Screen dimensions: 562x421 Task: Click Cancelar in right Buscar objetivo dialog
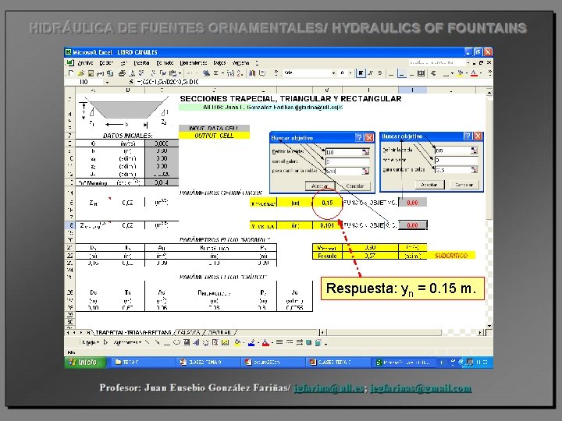click(464, 185)
